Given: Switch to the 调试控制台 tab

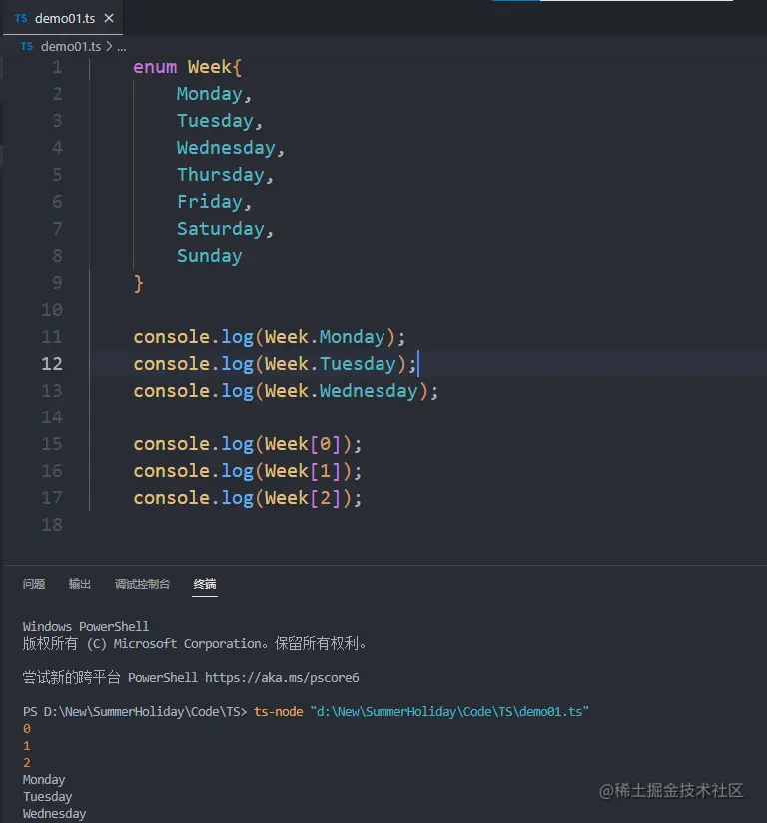Looking at the screenshot, I should tap(142, 584).
